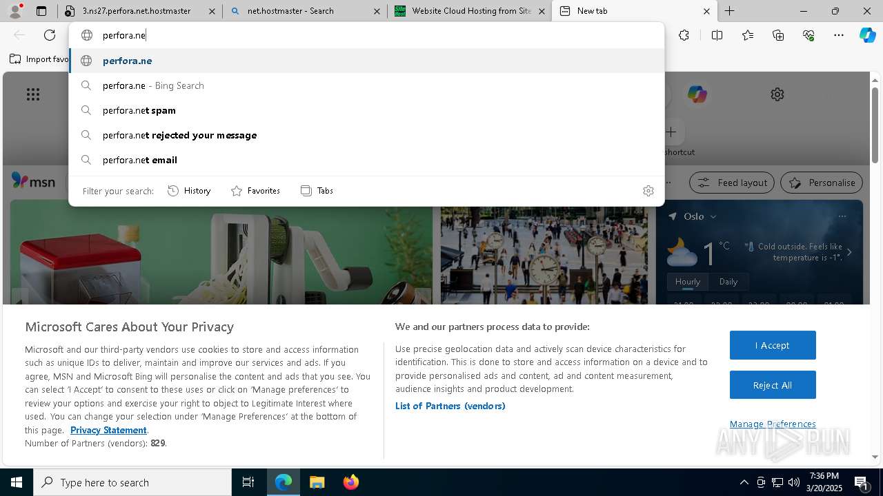Open the MSN apps grid launcher

(33, 94)
